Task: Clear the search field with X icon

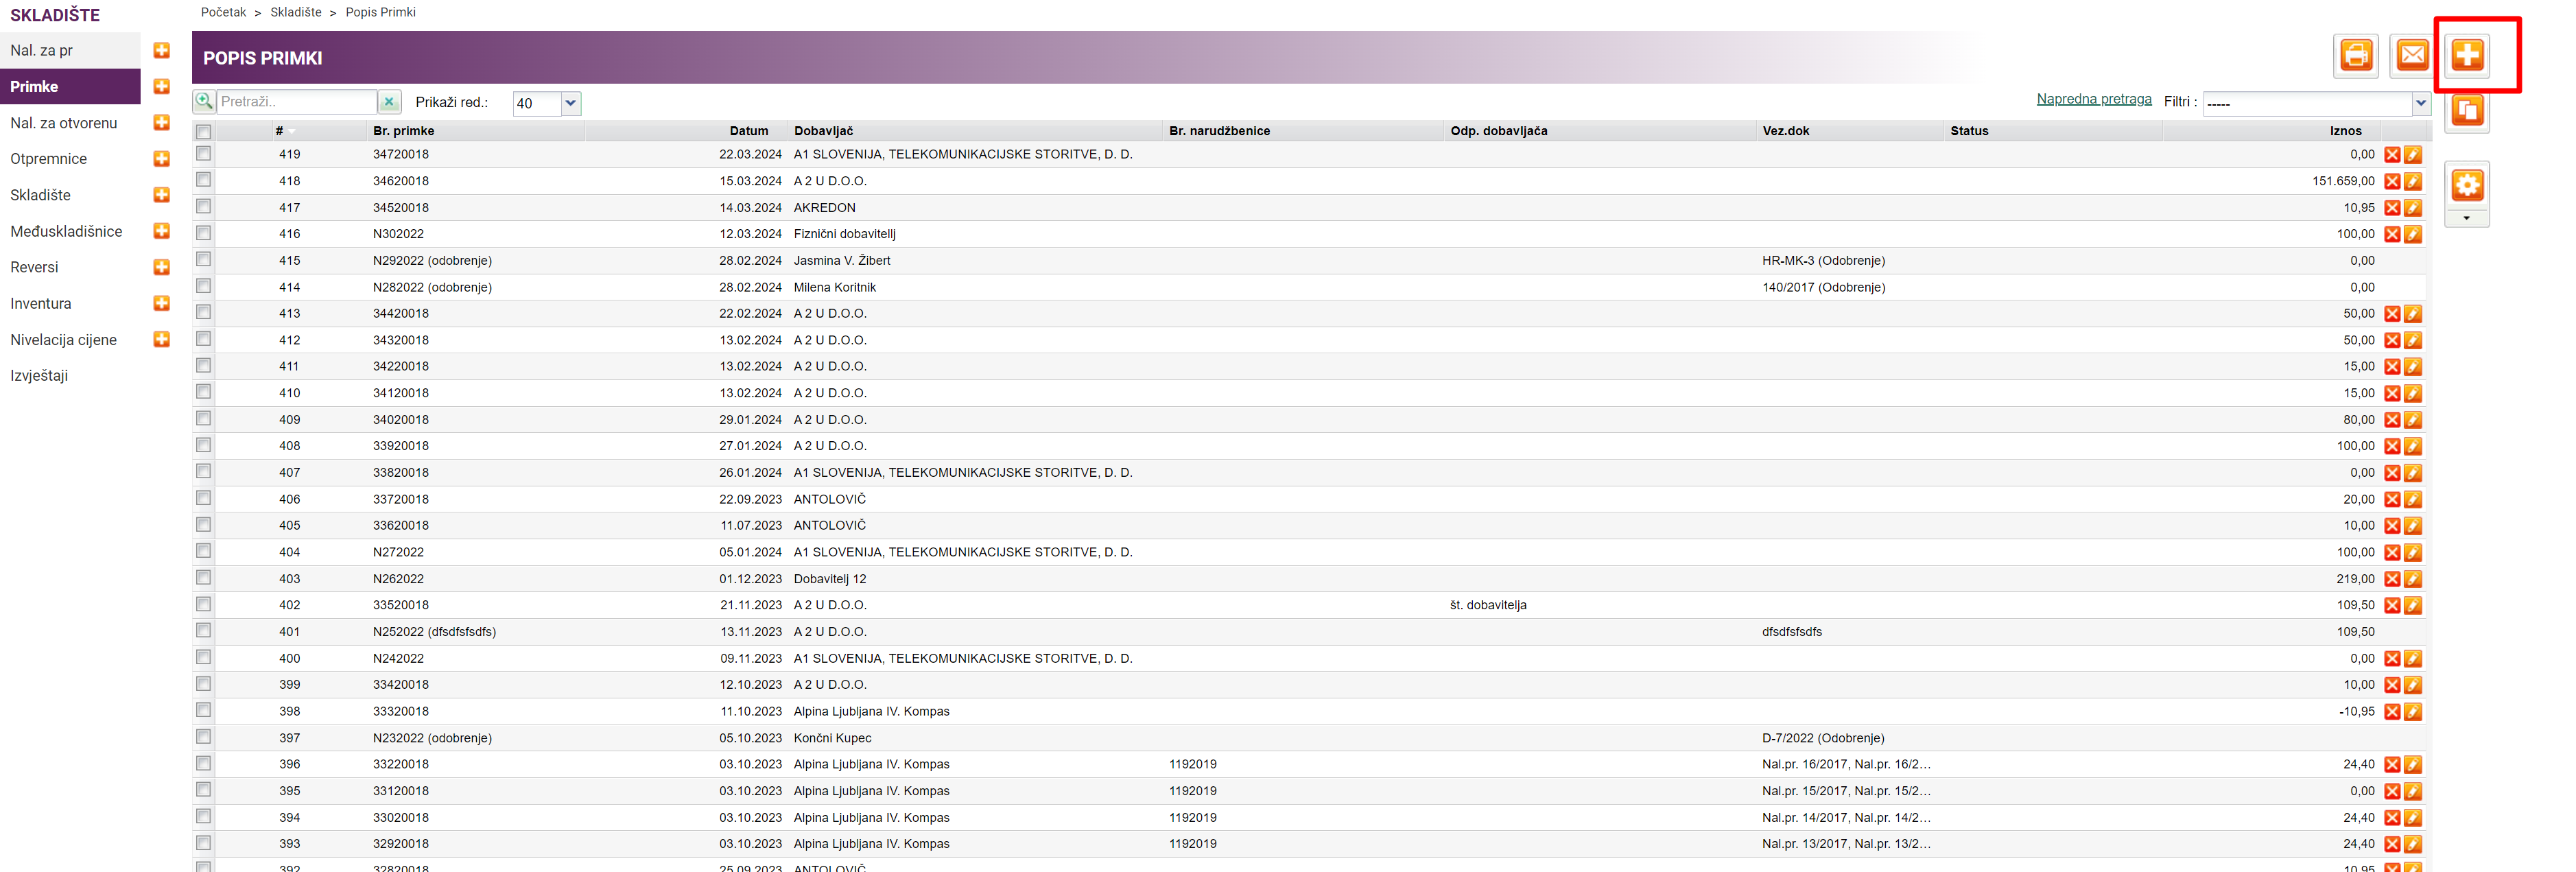Action: pos(389,102)
